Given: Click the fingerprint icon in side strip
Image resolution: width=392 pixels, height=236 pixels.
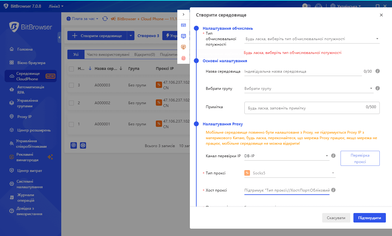Looking at the screenshot, I should 183,58.
